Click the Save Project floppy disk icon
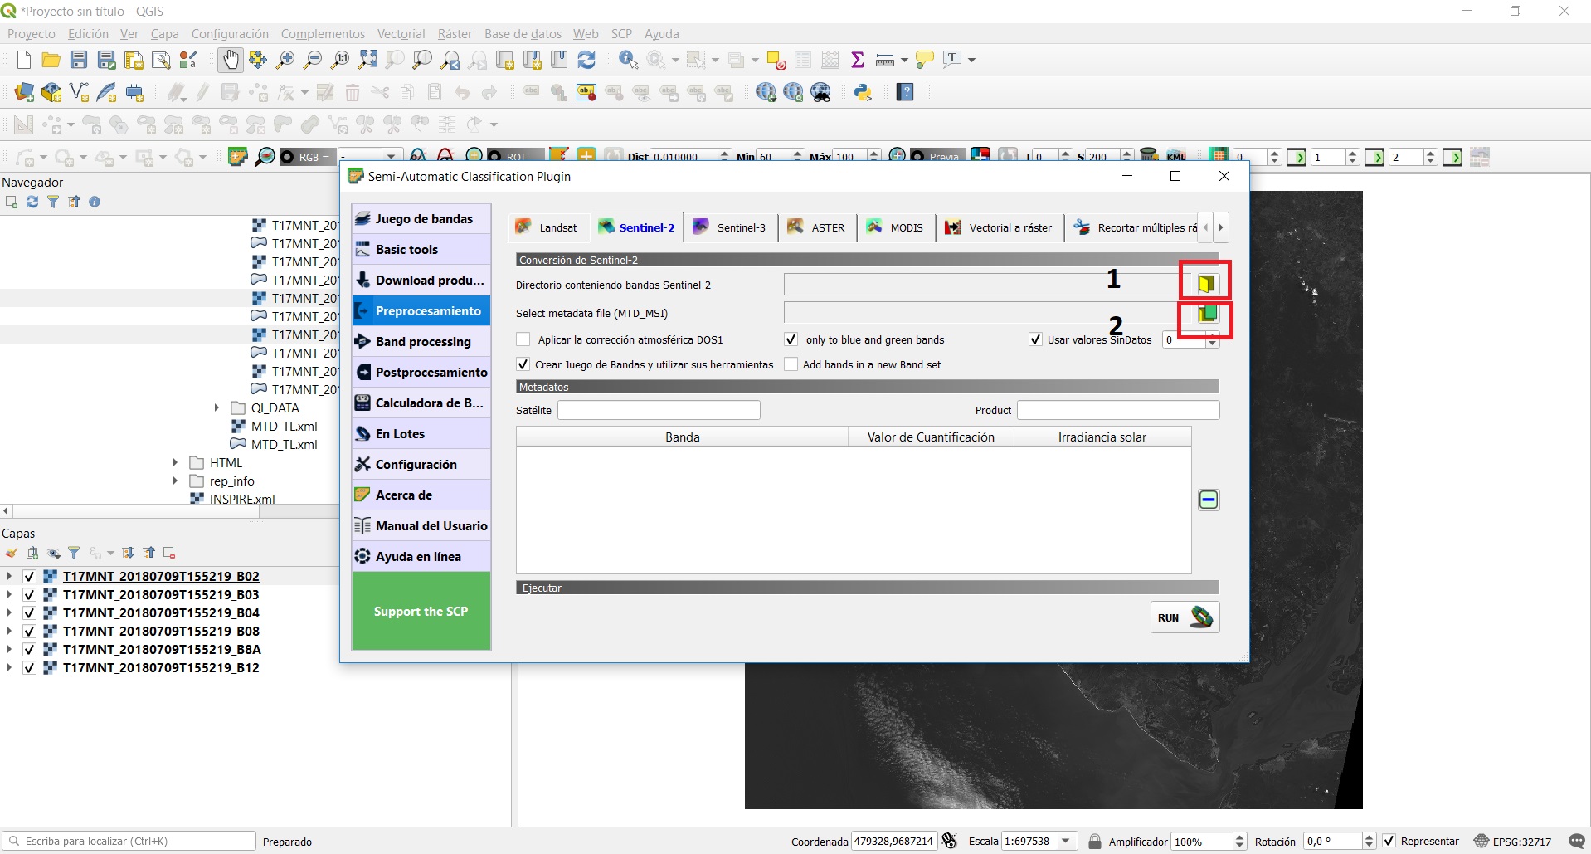 click(x=79, y=60)
